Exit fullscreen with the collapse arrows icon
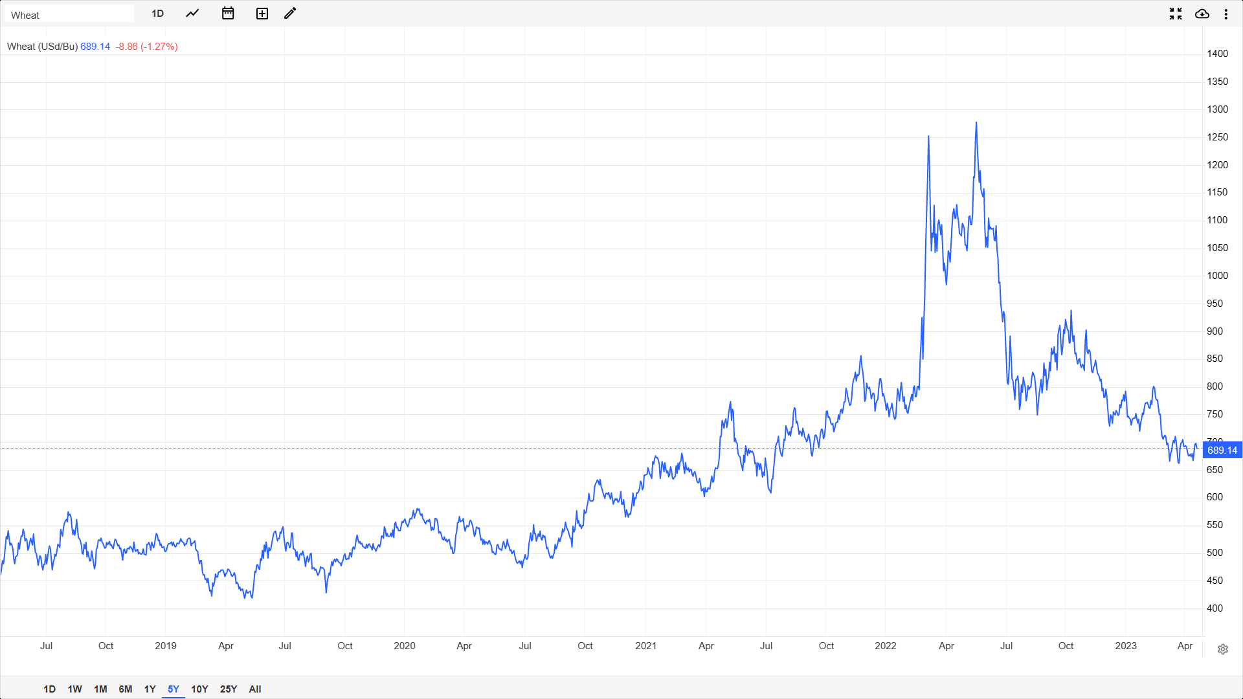Image resolution: width=1243 pixels, height=699 pixels. click(x=1176, y=14)
